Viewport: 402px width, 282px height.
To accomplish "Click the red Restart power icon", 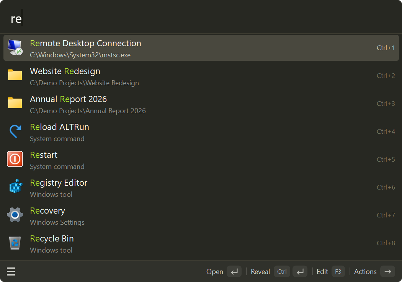I will point(15,159).
